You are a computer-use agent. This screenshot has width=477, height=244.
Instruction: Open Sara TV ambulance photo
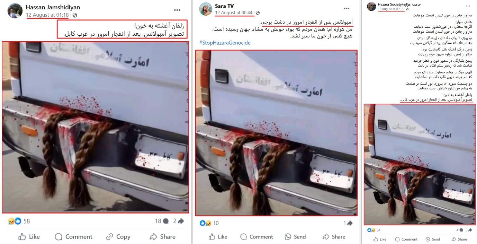276,133
